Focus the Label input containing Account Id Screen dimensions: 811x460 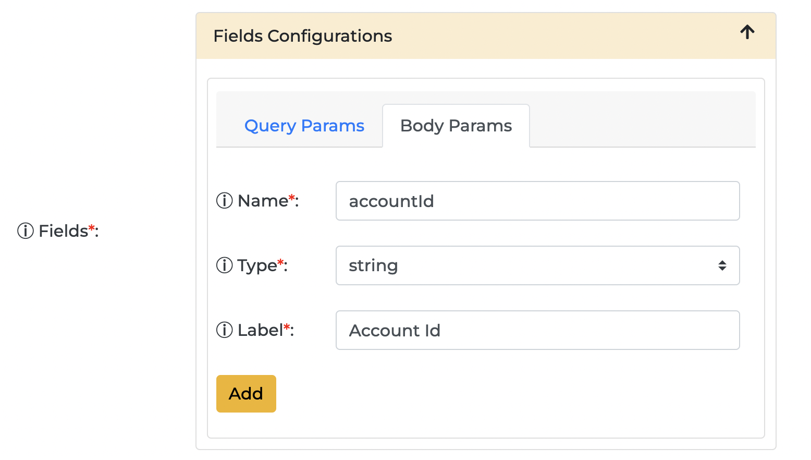537,330
